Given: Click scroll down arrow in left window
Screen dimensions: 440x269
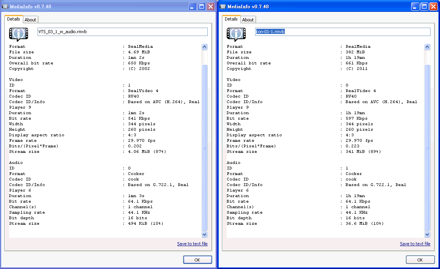Looking at the screenshot, I should 204,235.
